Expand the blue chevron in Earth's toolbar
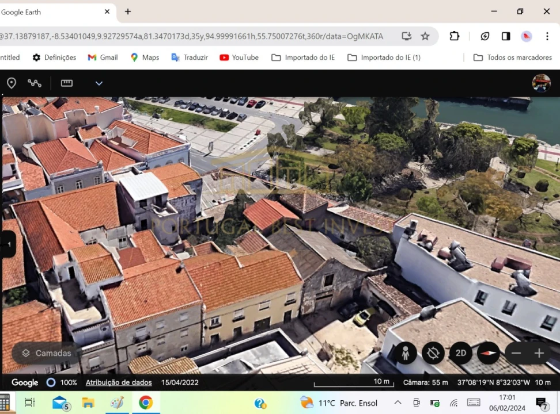 [99, 83]
